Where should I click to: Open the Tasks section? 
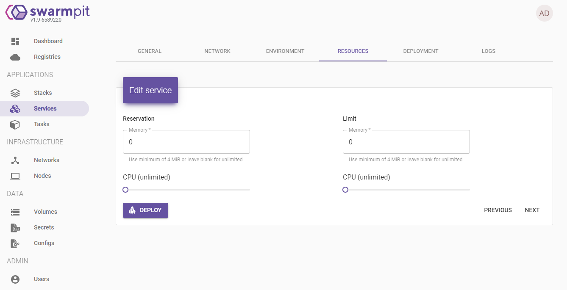point(15,124)
